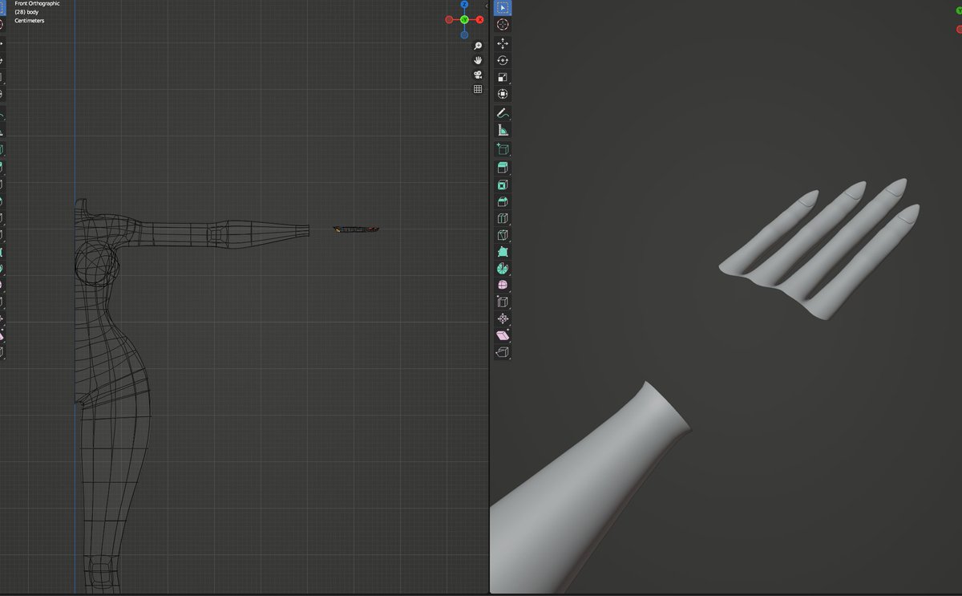Toggle perspective using the grid icon
This screenshot has width=962, height=596.
pos(477,90)
